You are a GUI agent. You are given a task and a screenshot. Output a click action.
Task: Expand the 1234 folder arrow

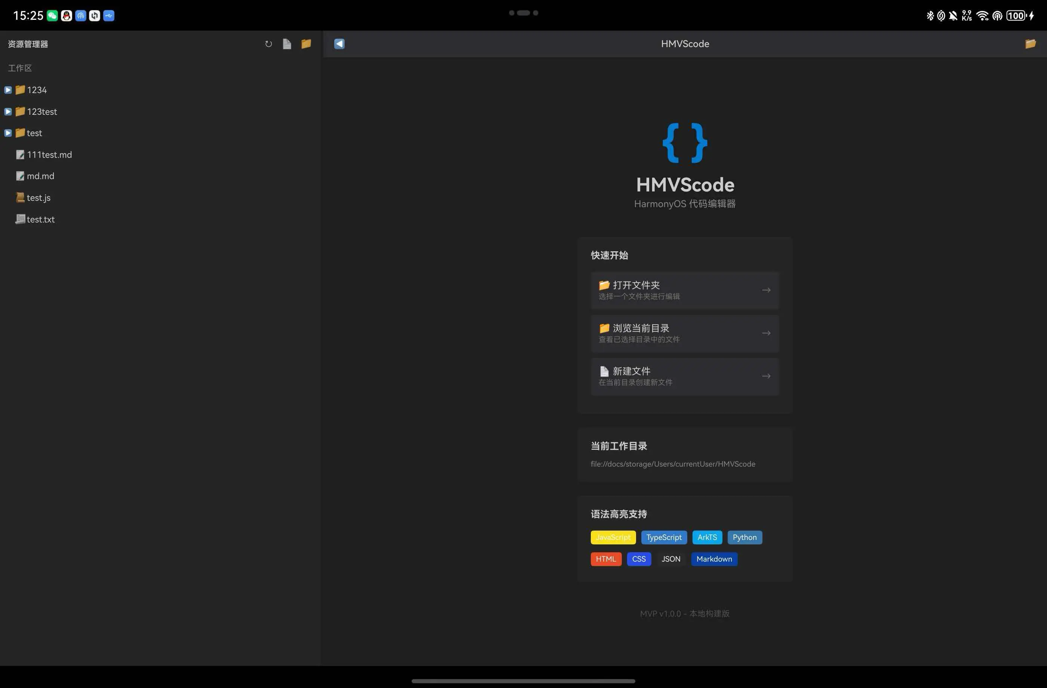click(8, 90)
